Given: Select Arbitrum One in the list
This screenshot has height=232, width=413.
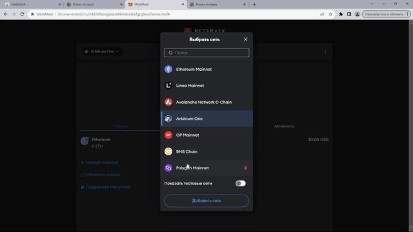Looking at the screenshot, I should tap(206, 119).
